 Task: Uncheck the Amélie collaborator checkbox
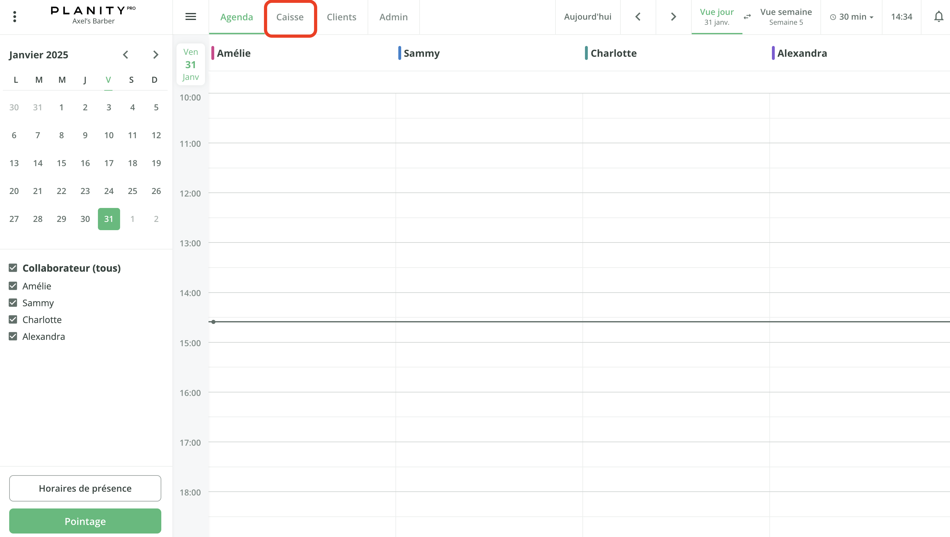click(13, 286)
